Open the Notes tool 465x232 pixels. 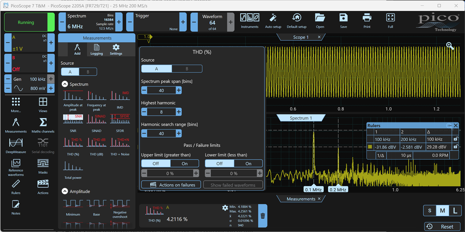pyautogui.click(x=16, y=208)
